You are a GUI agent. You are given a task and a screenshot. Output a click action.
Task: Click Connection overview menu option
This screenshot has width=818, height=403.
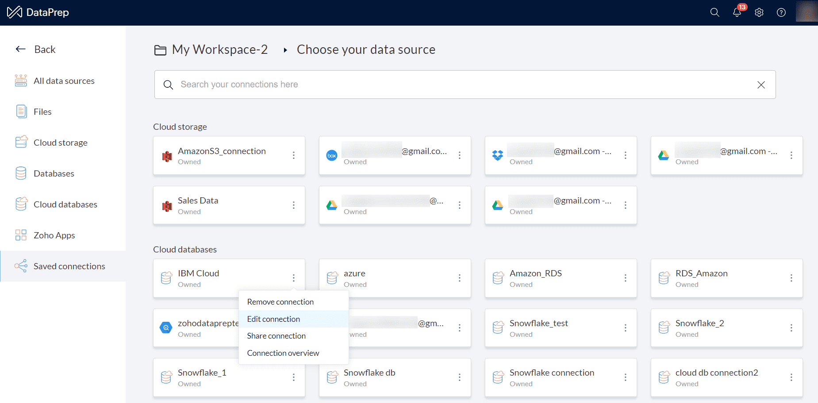[x=283, y=353]
